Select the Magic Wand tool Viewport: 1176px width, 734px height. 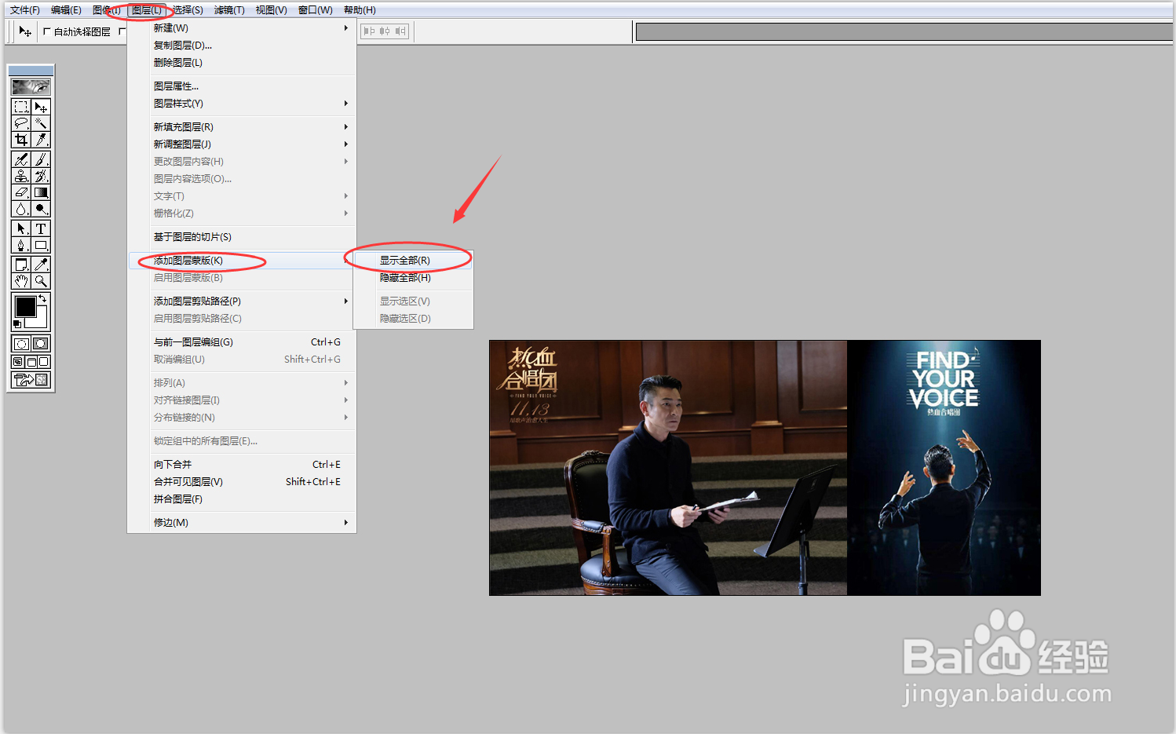pyautogui.click(x=41, y=123)
